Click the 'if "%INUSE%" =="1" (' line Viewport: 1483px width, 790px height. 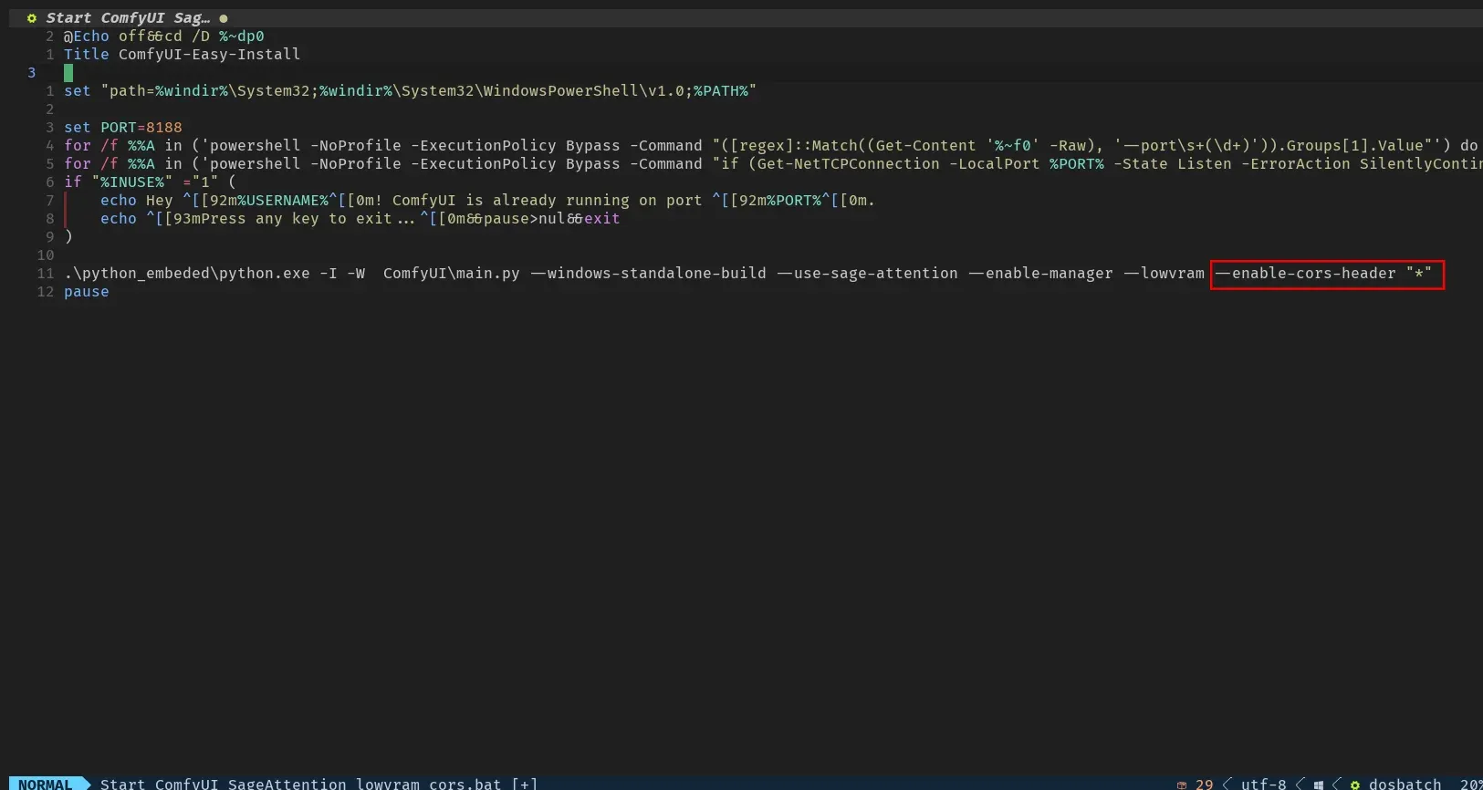[150, 182]
